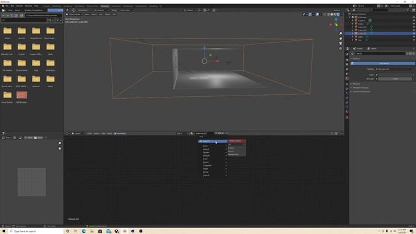This screenshot has height=234, width=416.
Task: Open the Texture submenu in Add menu
Action: [x=214, y=156]
